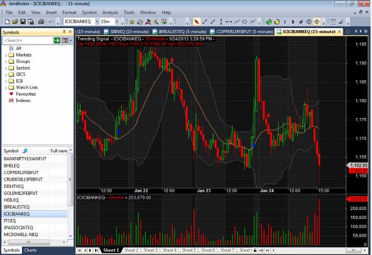Open the 15m interval dropdown
The height and width of the screenshot is (255, 372).
[x=117, y=21]
